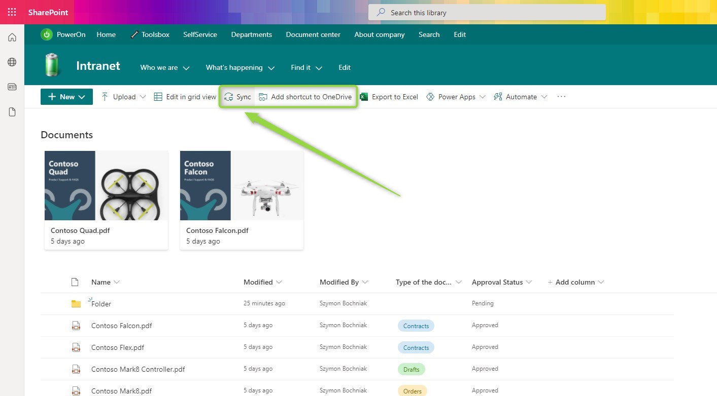Click the Microsoft 365 app launcher waffle
Viewport: 717px width, 396px height.
(x=11, y=12)
